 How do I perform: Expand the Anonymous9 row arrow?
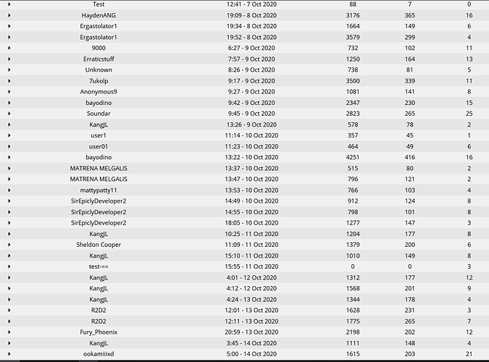[x=9, y=92]
